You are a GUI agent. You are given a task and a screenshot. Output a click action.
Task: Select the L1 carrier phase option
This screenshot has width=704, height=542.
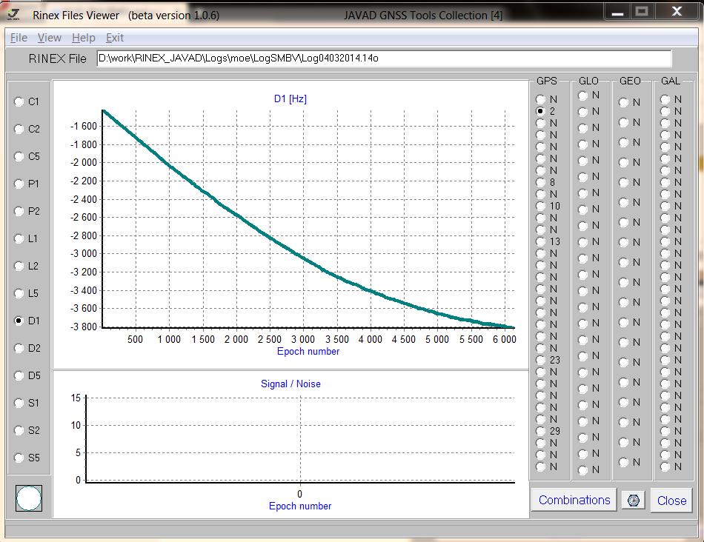[x=19, y=238]
